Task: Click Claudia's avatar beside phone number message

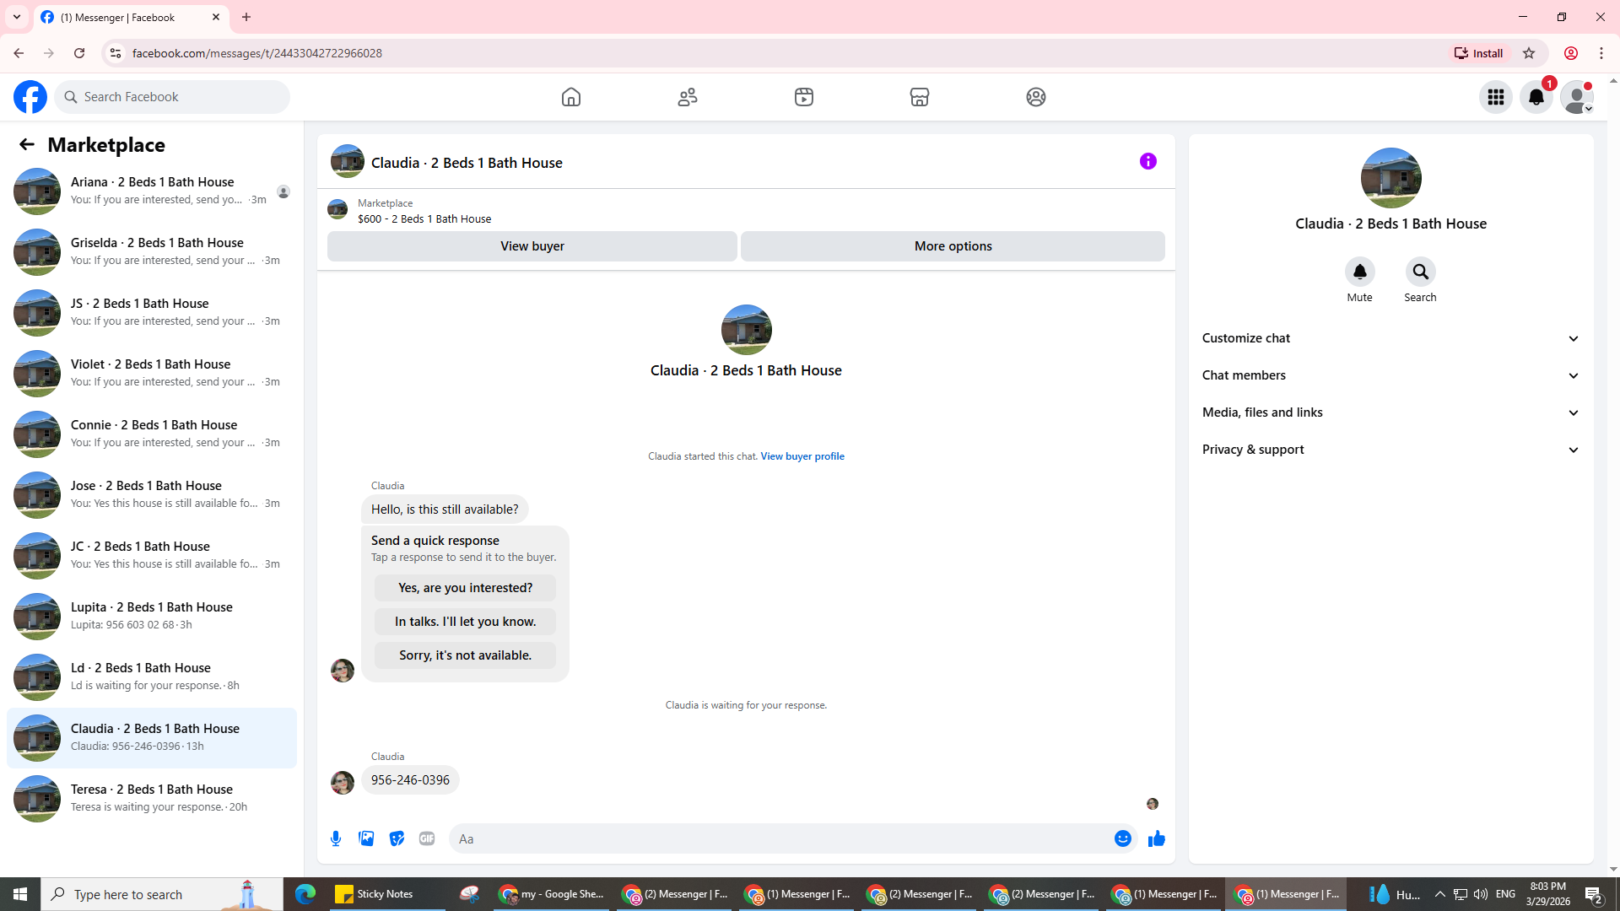Action: [343, 783]
